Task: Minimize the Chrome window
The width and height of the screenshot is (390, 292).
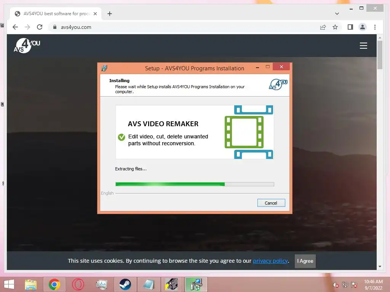Action: pyautogui.click(x=351, y=8)
